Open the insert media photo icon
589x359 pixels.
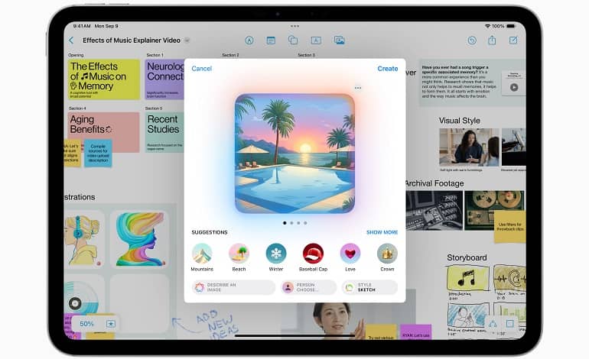pyautogui.click(x=339, y=40)
